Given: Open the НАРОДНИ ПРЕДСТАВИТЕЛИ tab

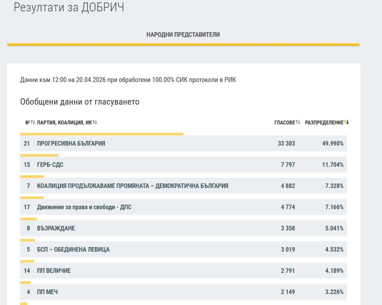Looking at the screenshot, I should click(x=183, y=35).
